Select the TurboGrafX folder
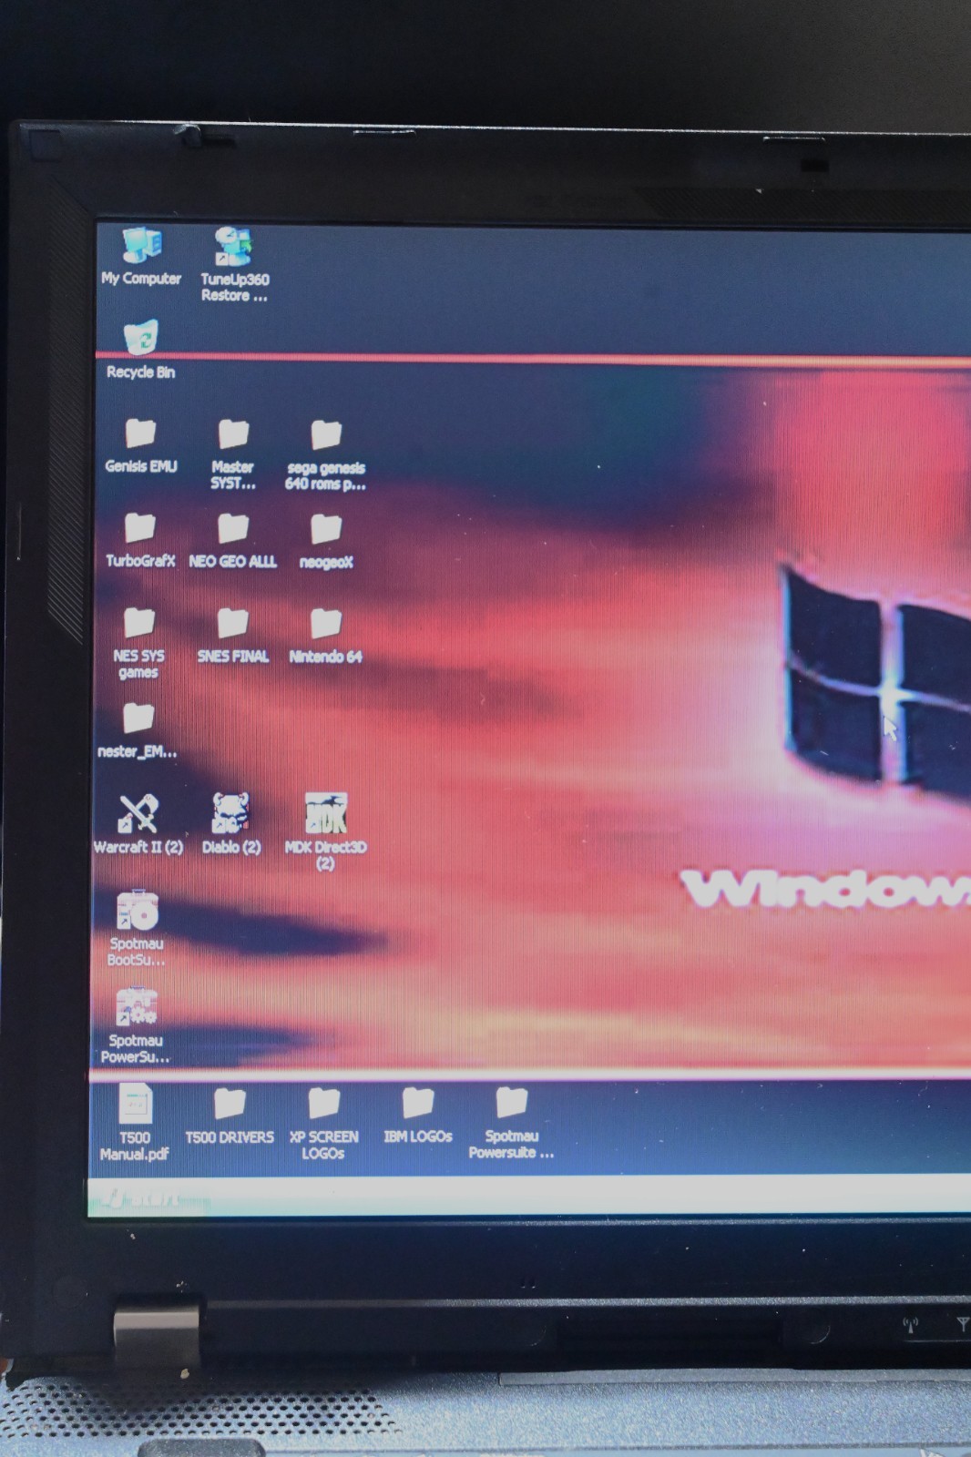Image resolution: width=971 pixels, height=1457 pixels. coord(140,541)
